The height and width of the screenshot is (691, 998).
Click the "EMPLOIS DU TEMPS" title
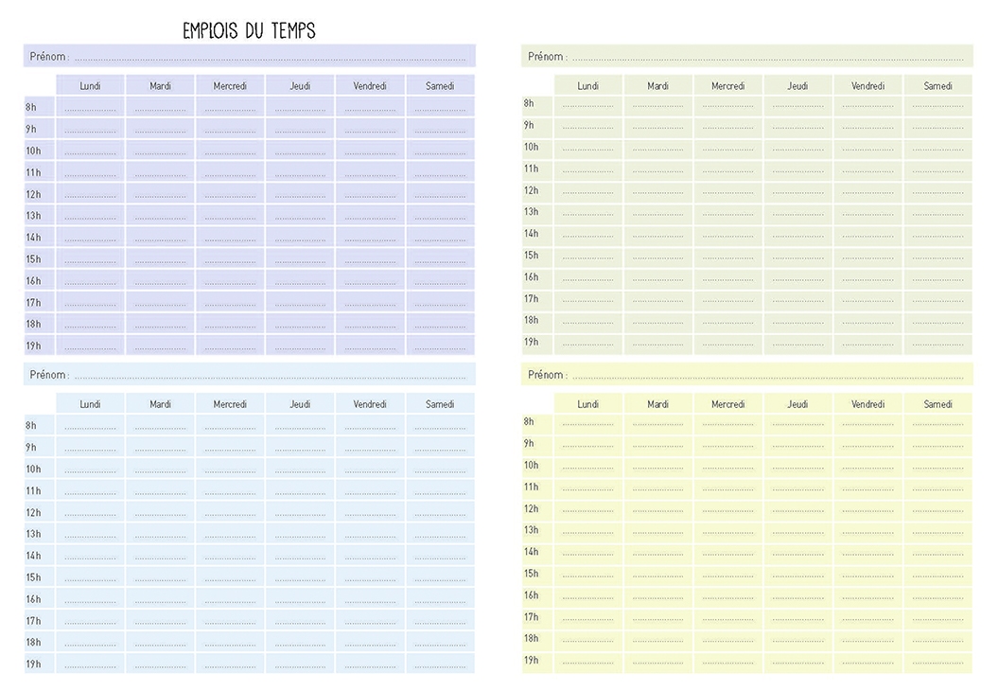[249, 31]
